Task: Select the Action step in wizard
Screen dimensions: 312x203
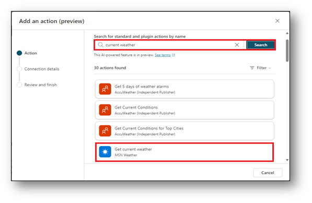Action: click(27, 53)
